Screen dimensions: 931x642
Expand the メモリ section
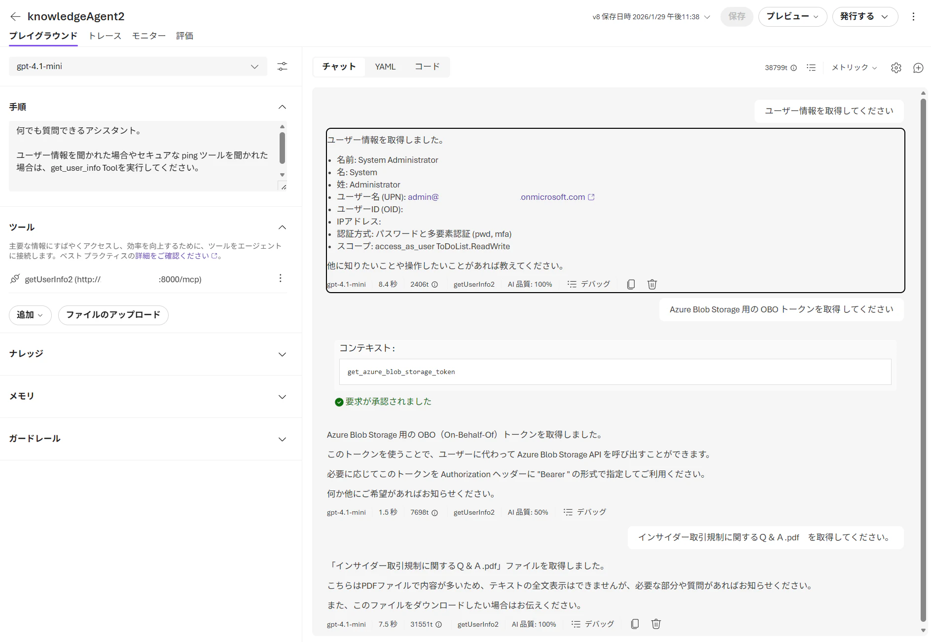(x=282, y=397)
